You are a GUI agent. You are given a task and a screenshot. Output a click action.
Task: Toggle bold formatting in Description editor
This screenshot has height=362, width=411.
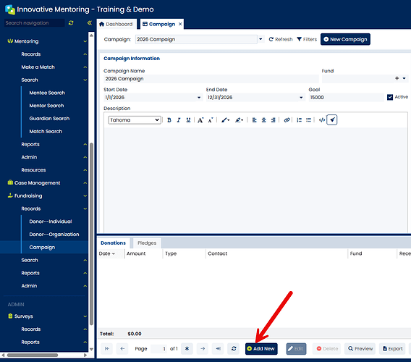pos(169,120)
